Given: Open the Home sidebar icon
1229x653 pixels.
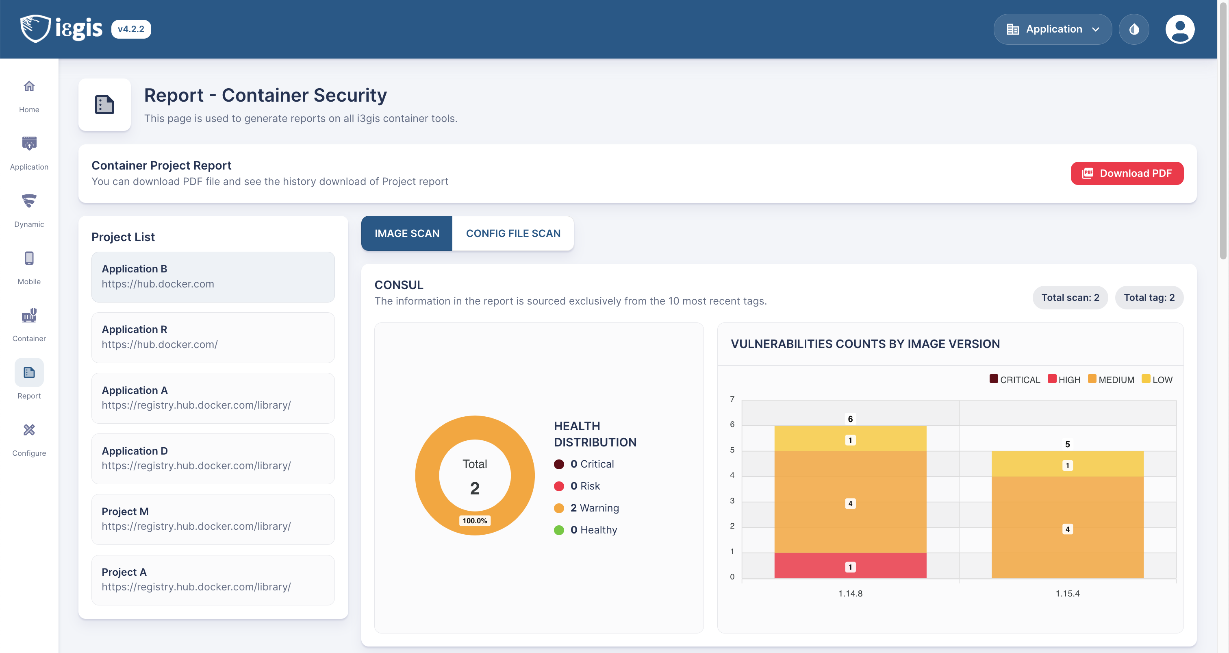Looking at the screenshot, I should point(29,86).
